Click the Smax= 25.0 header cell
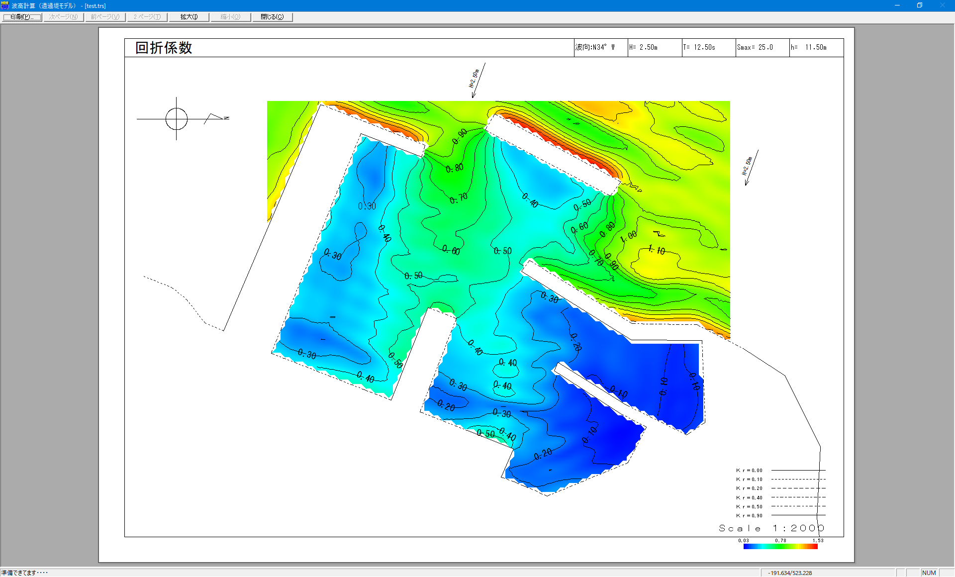Viewport: 955px width, 577px height. pos(763,47)
